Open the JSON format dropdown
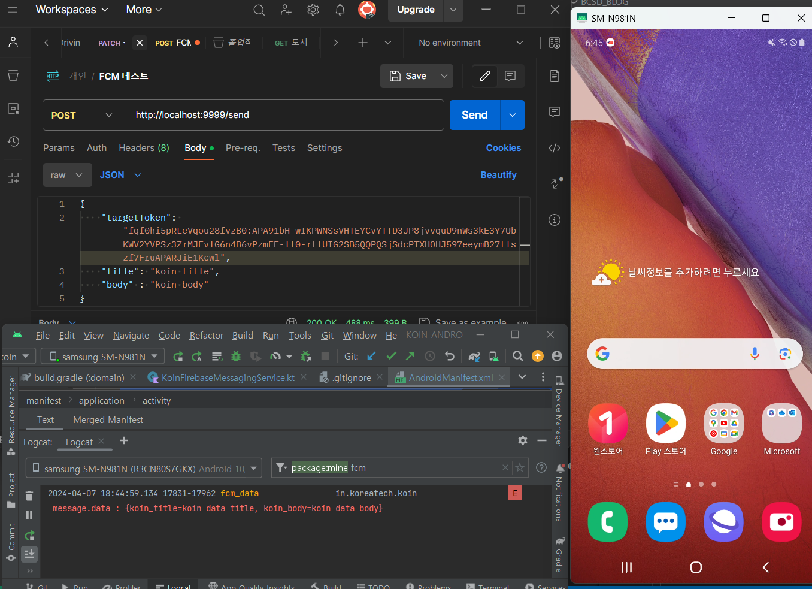The height and width of the screenshot is (589, 812). pos(120,175)
